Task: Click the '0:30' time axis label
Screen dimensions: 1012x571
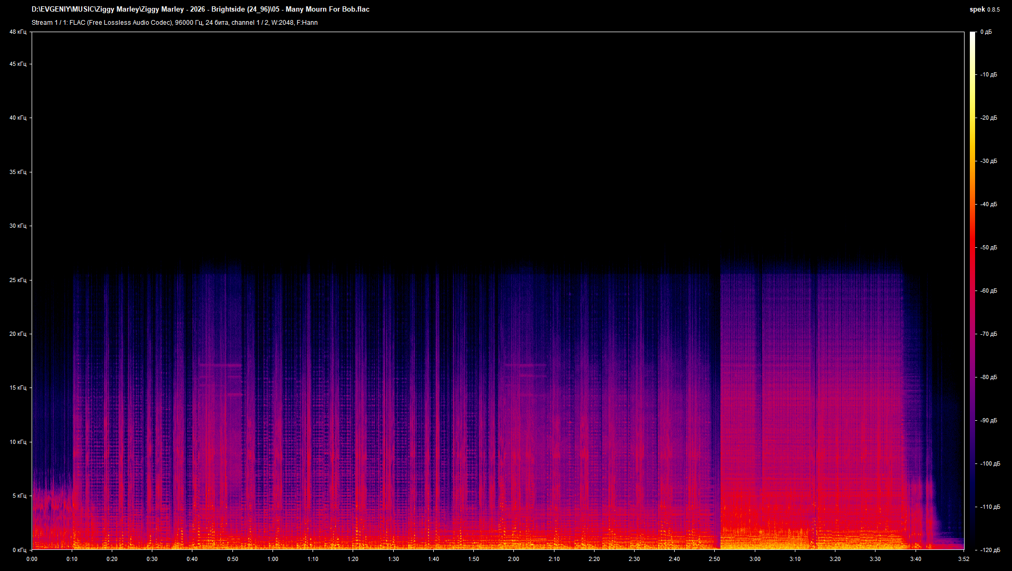Action: [x=152, y=559]
